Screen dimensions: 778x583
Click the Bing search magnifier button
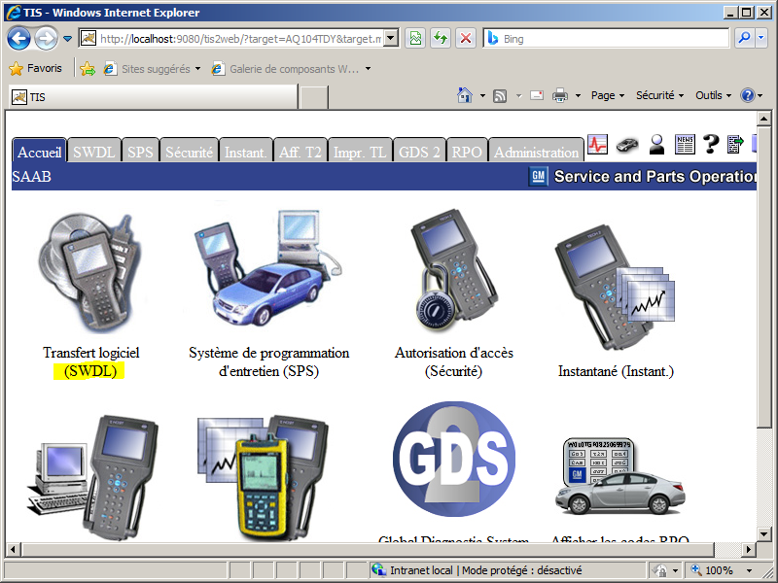744,38
